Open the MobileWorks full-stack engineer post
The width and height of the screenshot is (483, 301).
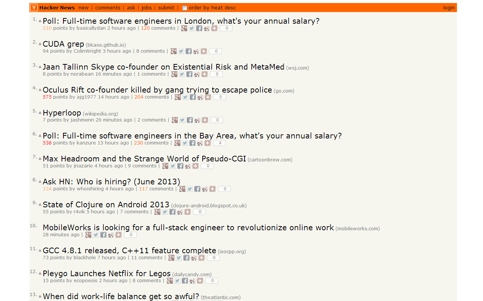click(188, 228)
